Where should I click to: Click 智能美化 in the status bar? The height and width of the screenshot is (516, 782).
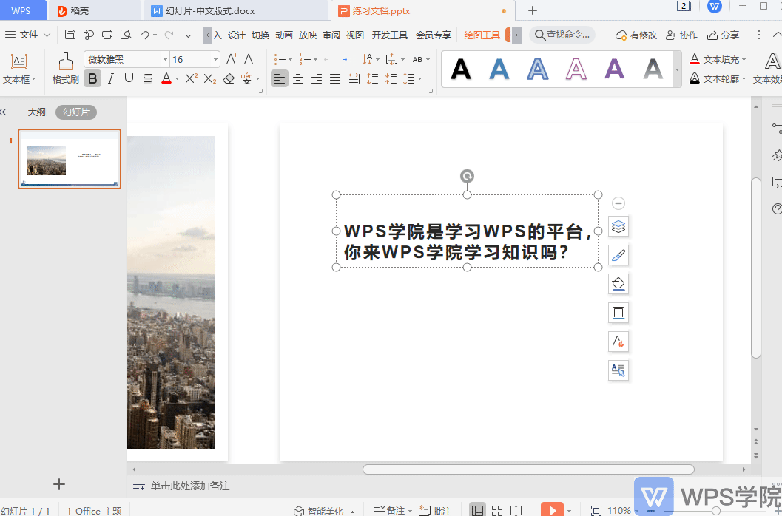324,511
